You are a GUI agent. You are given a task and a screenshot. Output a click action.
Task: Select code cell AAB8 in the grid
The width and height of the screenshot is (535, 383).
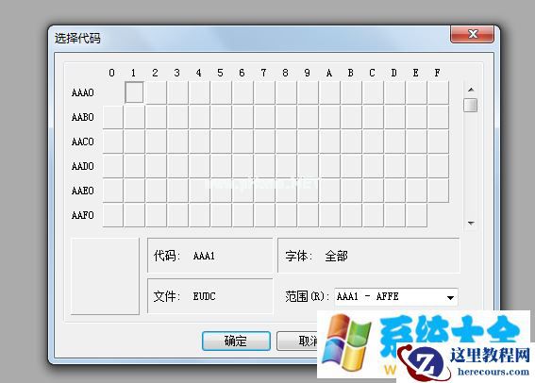coord(286,117)
